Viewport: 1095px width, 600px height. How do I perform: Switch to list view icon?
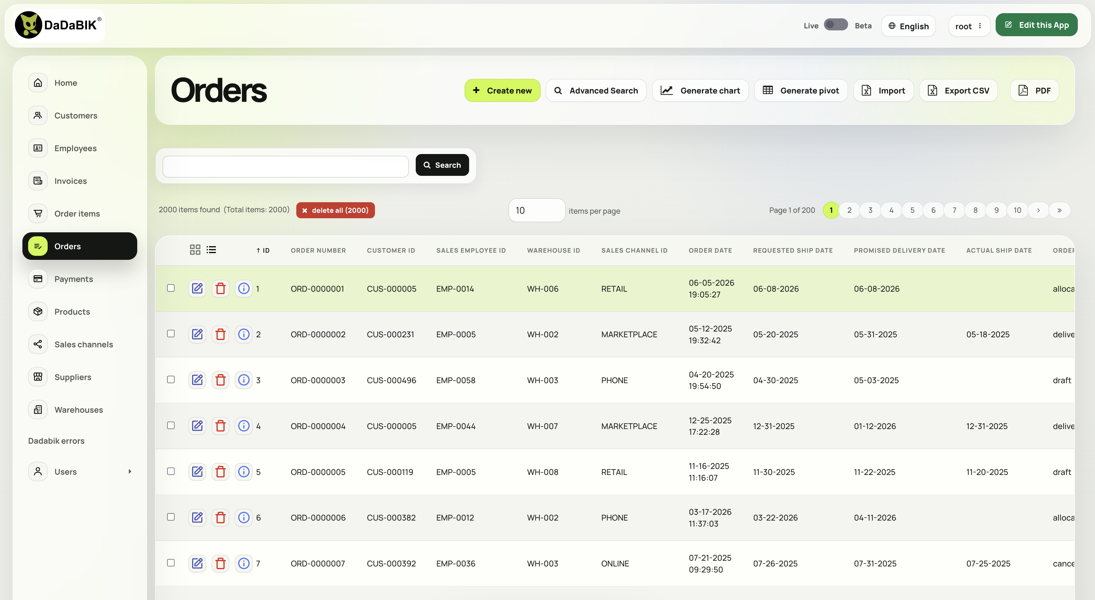pos(211,250)
